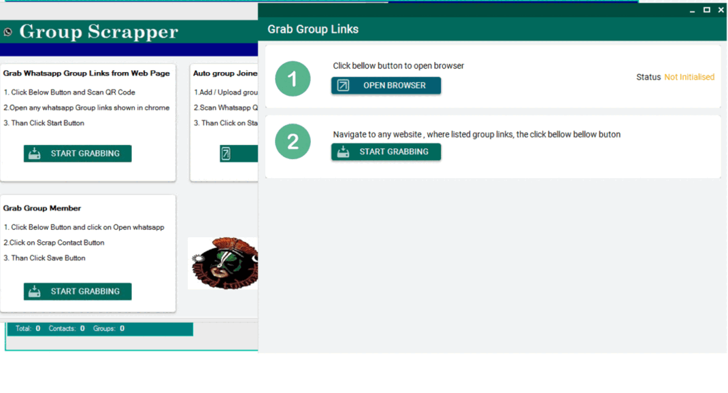
Task: Start grabbing under Grab Group Member
Action: tap(78, 292)
